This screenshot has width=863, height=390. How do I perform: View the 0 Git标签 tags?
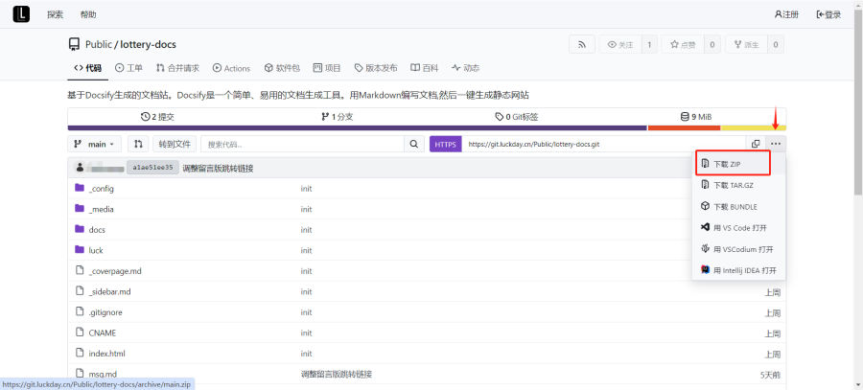tap(516, 117)
